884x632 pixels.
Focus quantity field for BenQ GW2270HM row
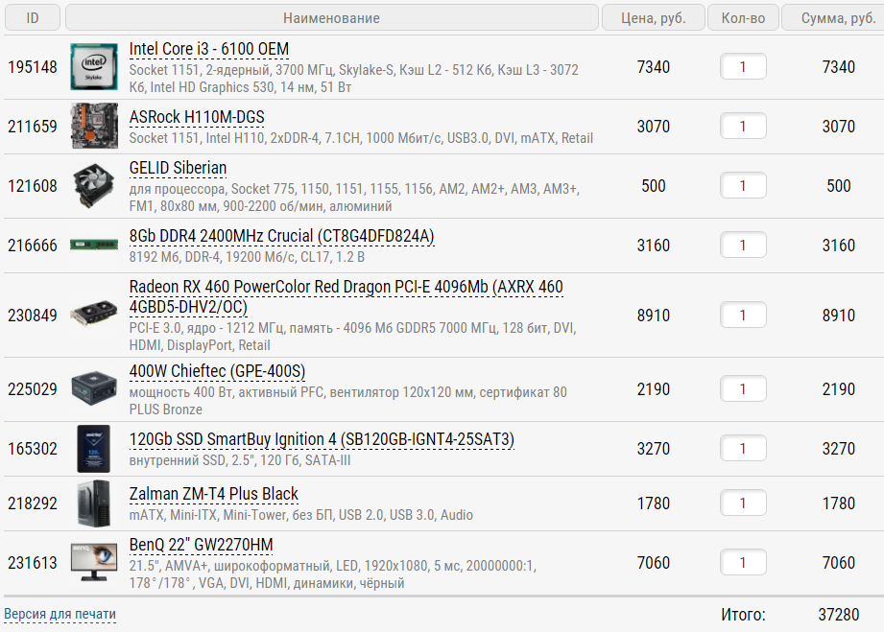pyautogui.click(x=743, y=562)
